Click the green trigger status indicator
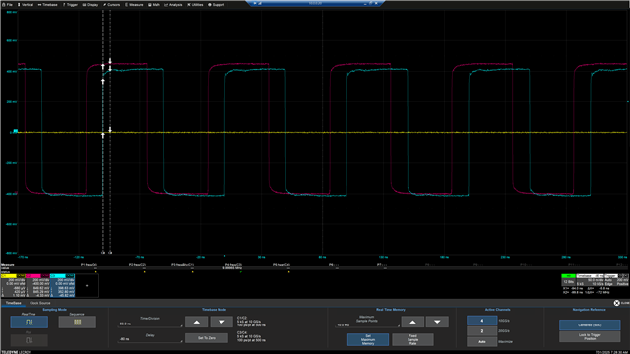Screen dimensions: 630x354 (x=569, y=276)
